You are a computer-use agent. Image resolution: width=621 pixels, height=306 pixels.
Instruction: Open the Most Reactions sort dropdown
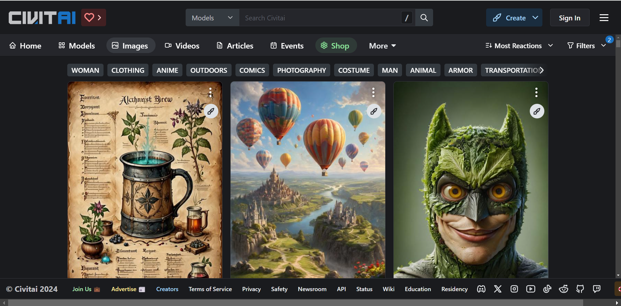(x=519, y=46)
